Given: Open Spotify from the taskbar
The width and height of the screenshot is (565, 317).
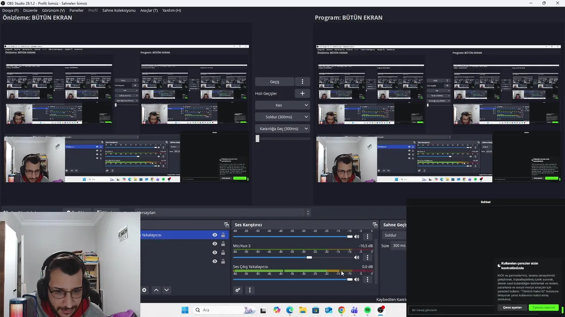Looking at the screenshot, I should [367, 310].
